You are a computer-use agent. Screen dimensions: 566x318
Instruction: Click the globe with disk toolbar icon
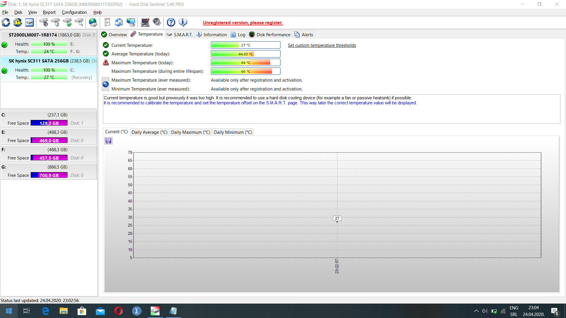[x=93, y=22]
